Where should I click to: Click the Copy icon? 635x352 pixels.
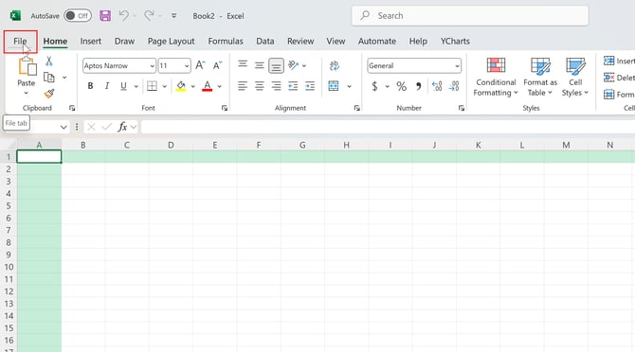coord(49,78)
